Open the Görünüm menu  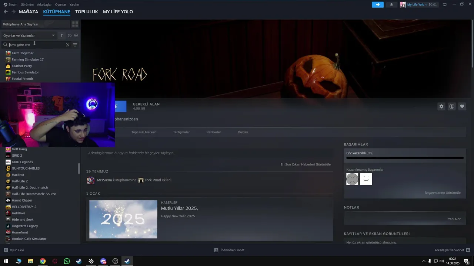point(27,4)
